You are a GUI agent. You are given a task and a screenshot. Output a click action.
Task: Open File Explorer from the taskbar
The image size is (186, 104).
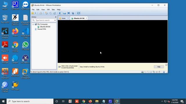coord(97,101)
